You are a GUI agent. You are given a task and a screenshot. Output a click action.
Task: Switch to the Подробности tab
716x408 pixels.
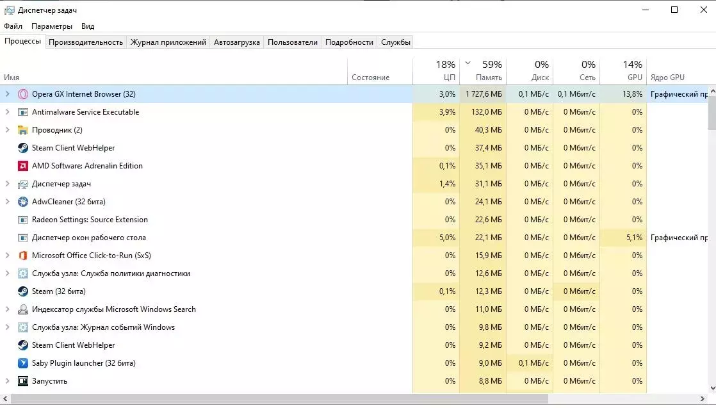point(349,42)
